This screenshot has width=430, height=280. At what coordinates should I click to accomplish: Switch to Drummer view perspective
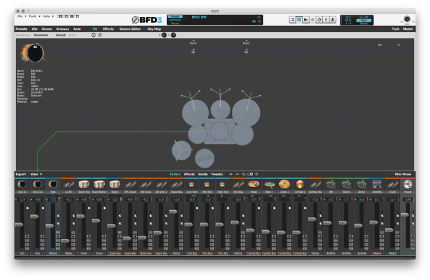(x=41, y=35)
